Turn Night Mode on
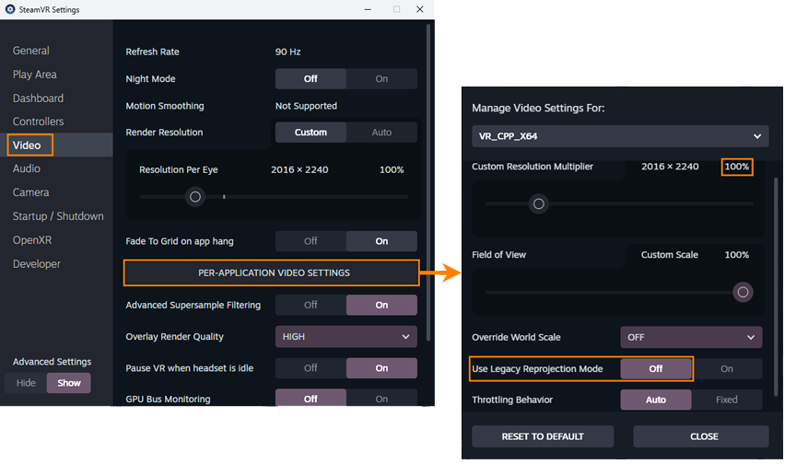 coord(381,79)
